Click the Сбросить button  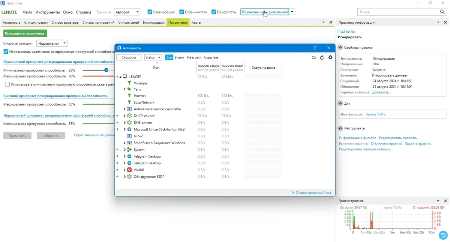51,136
